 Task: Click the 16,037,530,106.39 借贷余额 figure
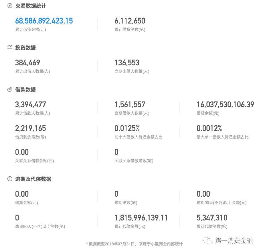coord(225,104)
